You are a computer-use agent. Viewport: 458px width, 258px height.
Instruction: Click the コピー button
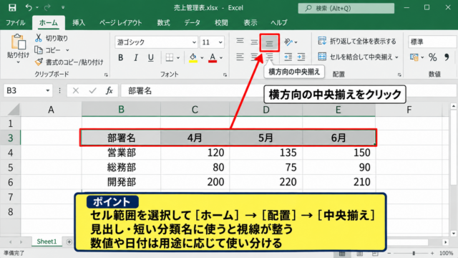pos(48,50)
